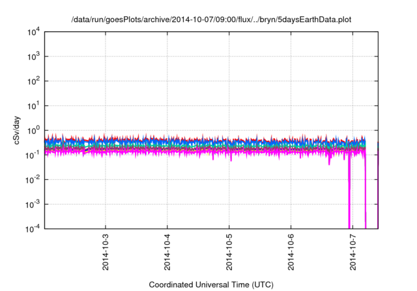Image resolution: width=417 pixels, height=291 pixels.
Task: Click the Coordinated Universal Time axis label
Action: (211, 285)
